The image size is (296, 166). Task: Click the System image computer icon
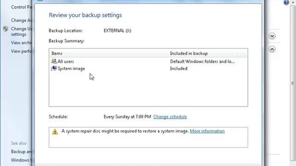pyautogui.click(x=54, y=68)
